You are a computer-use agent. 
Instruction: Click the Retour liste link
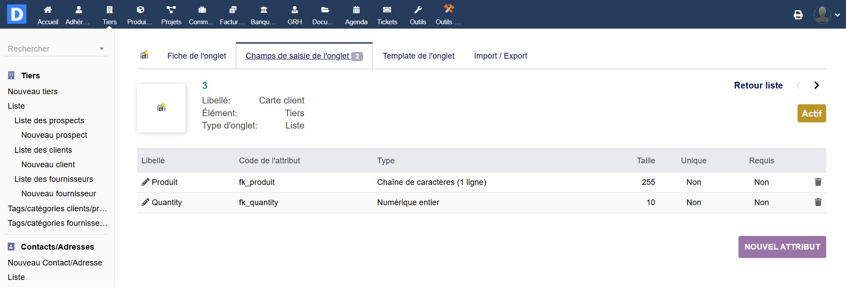coord(758,85)
